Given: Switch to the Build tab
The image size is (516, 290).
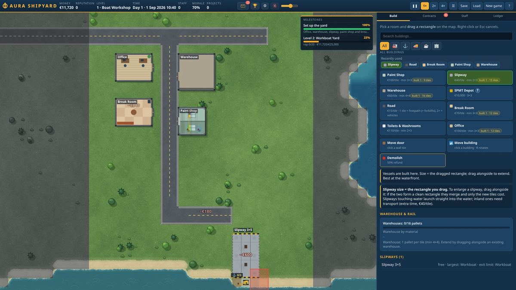Looking at the screenshot, I should pos(393,16).
